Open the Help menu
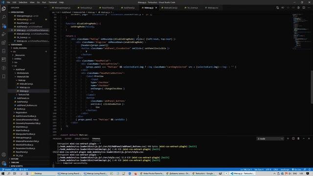Viewport: 313px width, 176px height. point(62,2)
